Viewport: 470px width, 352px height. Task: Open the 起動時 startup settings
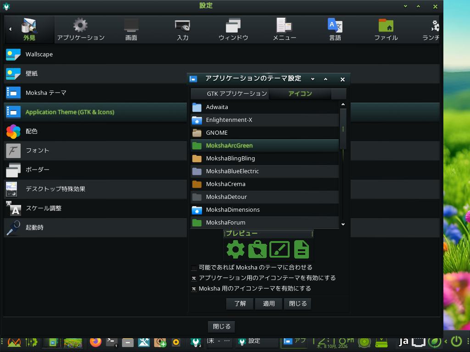(95, 227)
